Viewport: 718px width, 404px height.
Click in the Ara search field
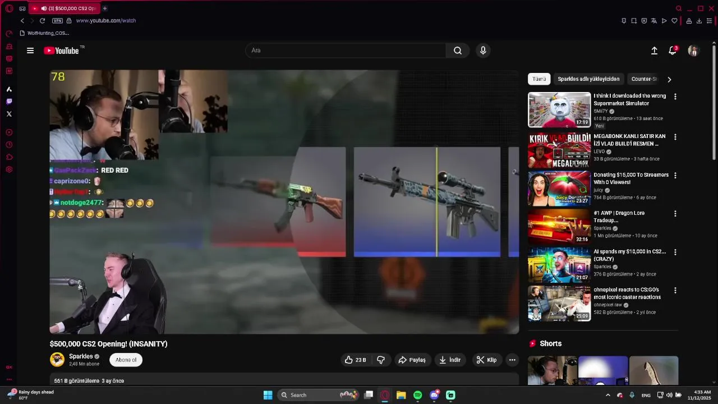point(346,50)
